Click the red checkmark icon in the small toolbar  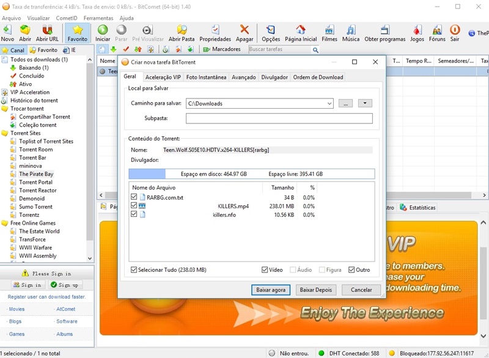(126, 49)
